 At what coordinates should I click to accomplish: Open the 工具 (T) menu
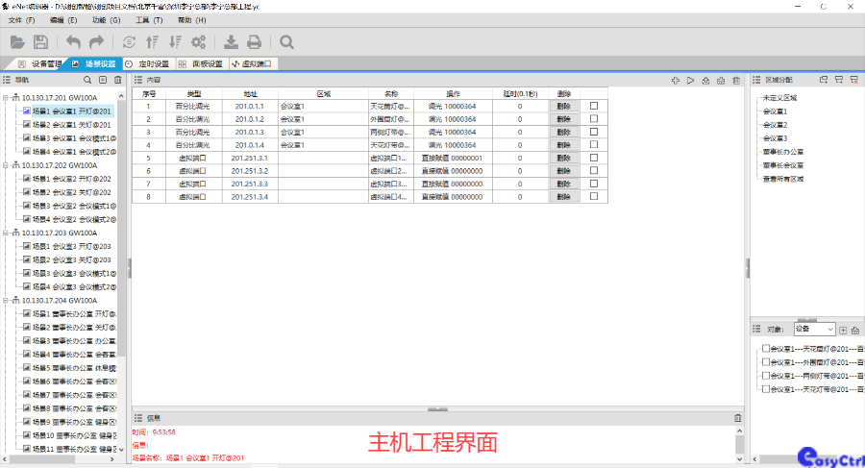pyautogui.click(x=148, y=19)
